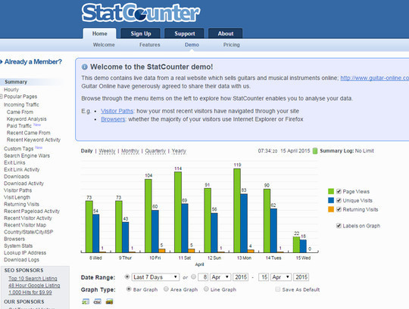Image resolution: width=409 pixels, height=309 pixels.
Task: Open Search Engine Wars in sidebar
Action: (27, 156)
